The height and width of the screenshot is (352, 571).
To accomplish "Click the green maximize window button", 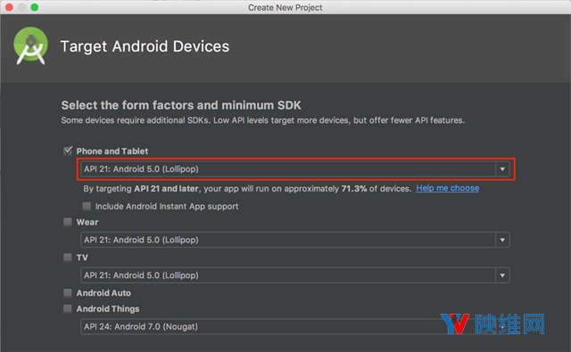I will [x=35, y=7].
